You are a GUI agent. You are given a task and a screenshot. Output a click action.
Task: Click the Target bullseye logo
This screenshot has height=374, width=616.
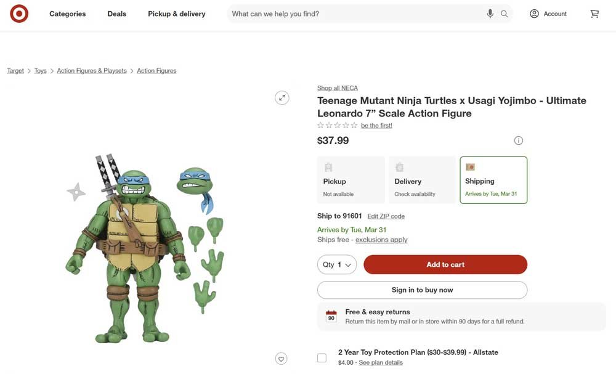click(x=19, y=14)
